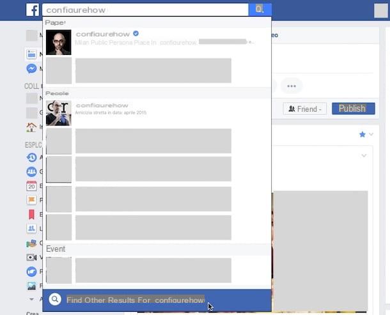Screen dimensions: 390x315
Task: Click the COLL section heading in the sidebar
Action: coord(33,86)
